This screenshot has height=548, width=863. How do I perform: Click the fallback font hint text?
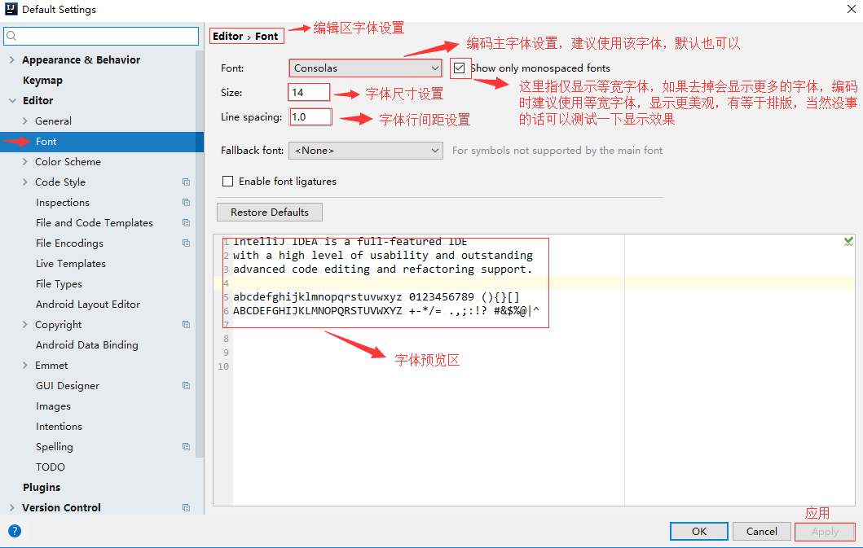(557, 150)
